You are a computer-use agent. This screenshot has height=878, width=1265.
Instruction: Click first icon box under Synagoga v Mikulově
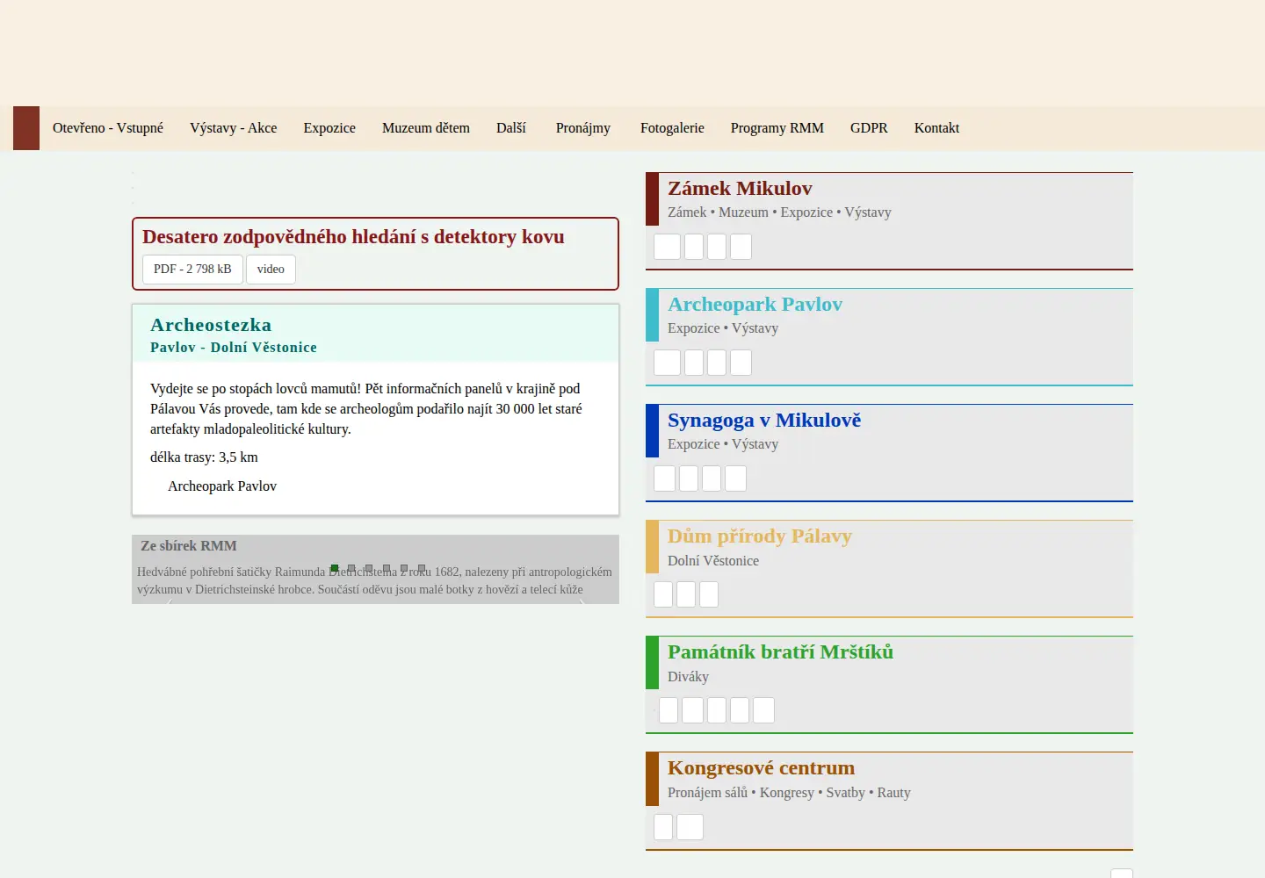tap(665, 479)
